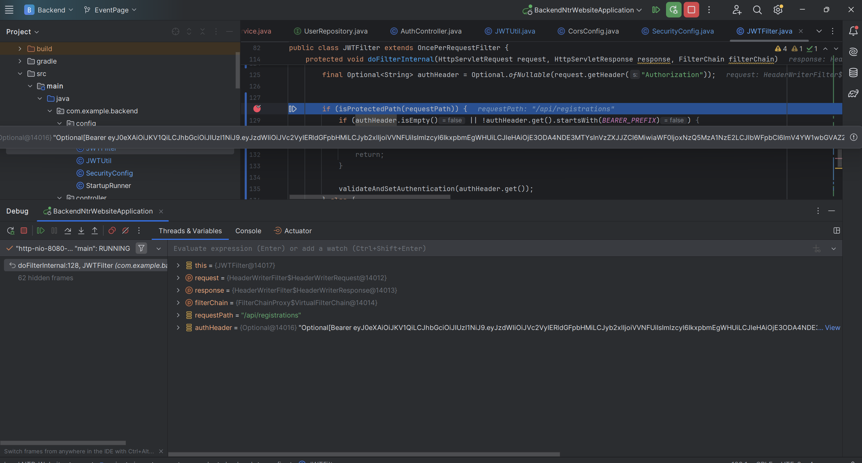
Task: Click the Step Over debug icon
Action: tap(68, 230)
